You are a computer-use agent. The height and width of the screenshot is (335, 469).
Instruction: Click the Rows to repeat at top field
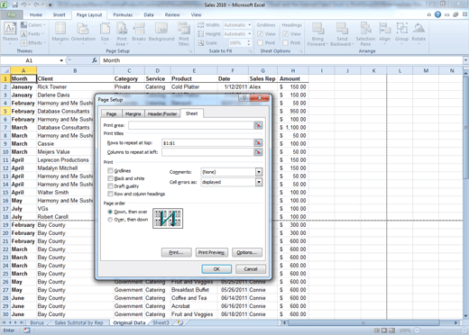tap(207, 143)
